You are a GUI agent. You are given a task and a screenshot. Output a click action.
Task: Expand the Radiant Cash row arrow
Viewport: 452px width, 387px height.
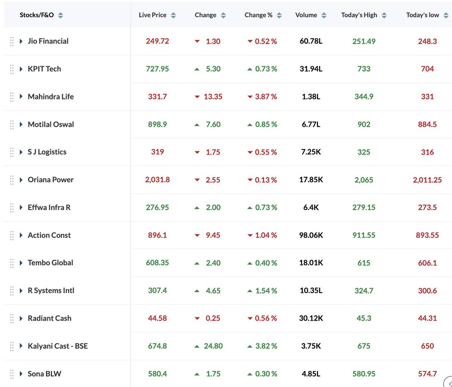coord(21,318)
